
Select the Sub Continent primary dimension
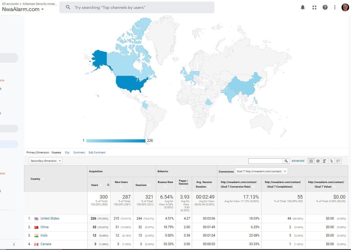click(x=97, y=153)
